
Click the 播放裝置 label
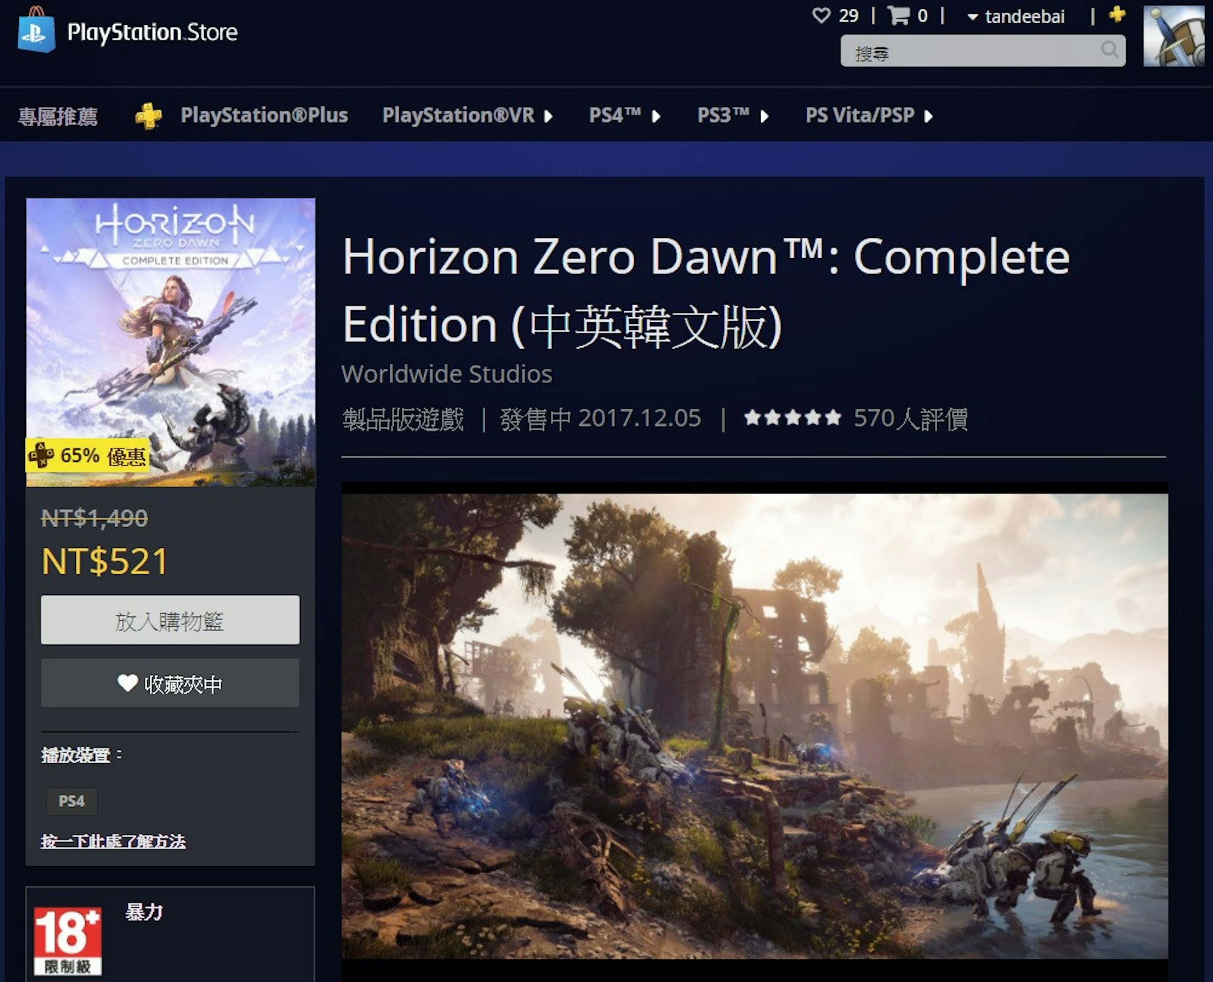(76, 755)
